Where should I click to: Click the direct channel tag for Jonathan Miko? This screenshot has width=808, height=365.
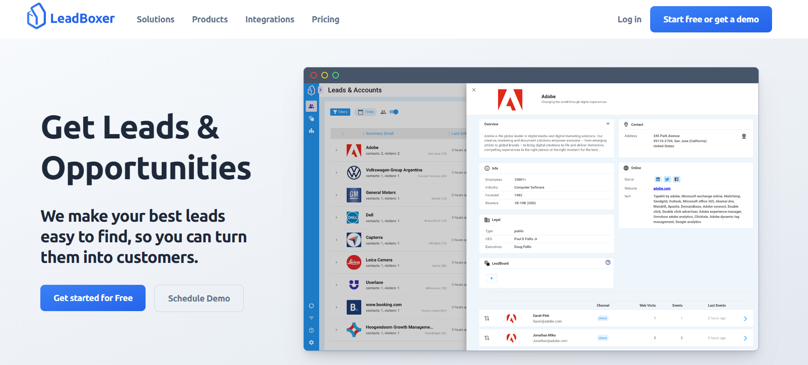click(x=603, y=338)
